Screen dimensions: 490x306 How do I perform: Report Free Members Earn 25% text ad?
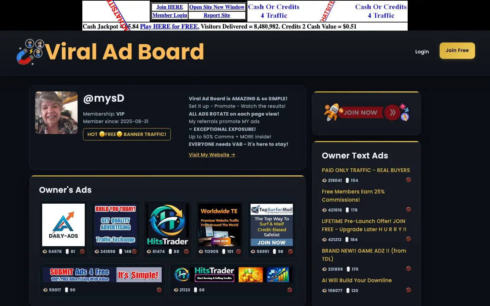pos(409,209)
